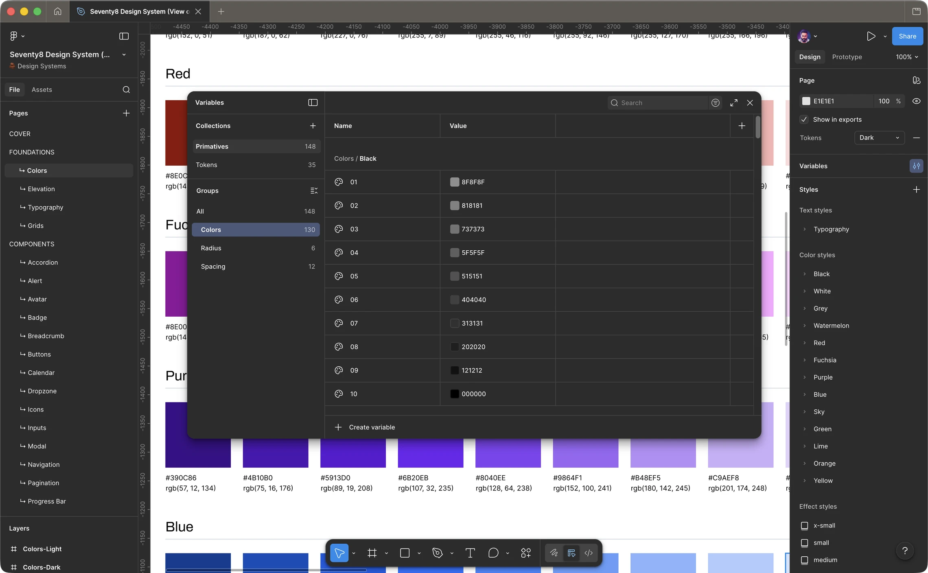Expand the Watermelon color styles group
This screenshot has height=573, width=928.
pos(804,326)
